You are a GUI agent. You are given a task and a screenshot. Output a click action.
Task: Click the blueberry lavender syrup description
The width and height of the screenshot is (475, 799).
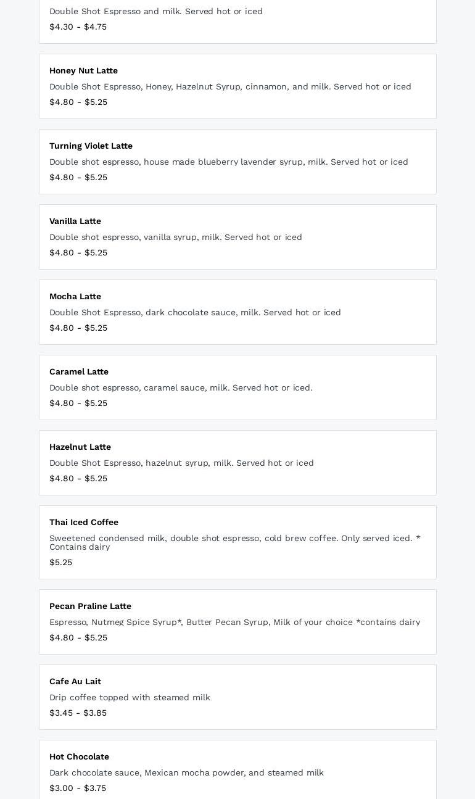tap(228, 162)
